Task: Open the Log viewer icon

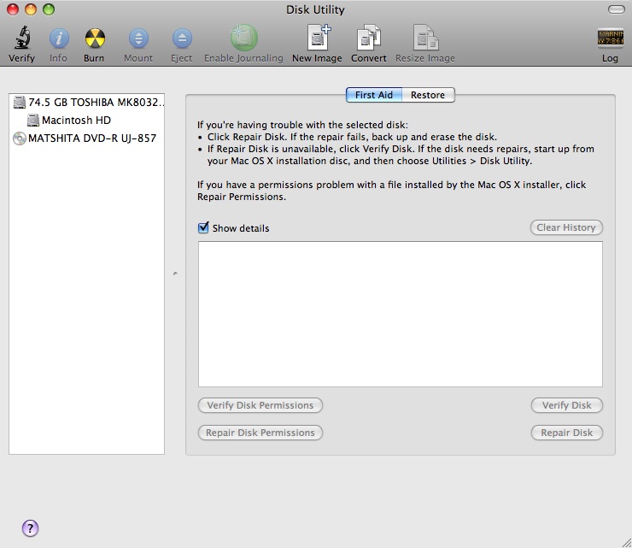Action: [611, 38]
